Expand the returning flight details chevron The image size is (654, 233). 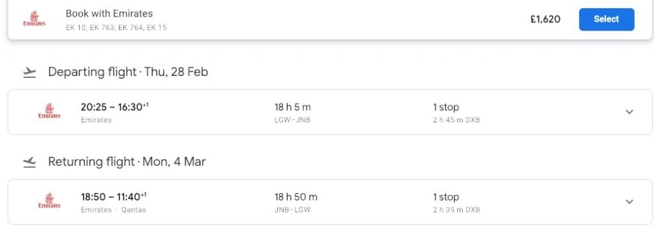(630, 202)
